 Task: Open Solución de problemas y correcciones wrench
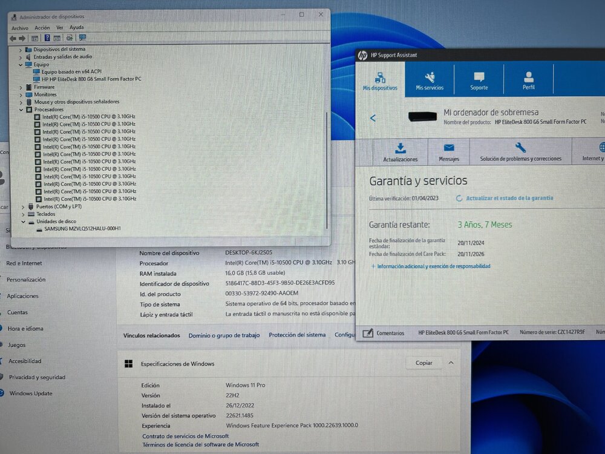[520, 148]
